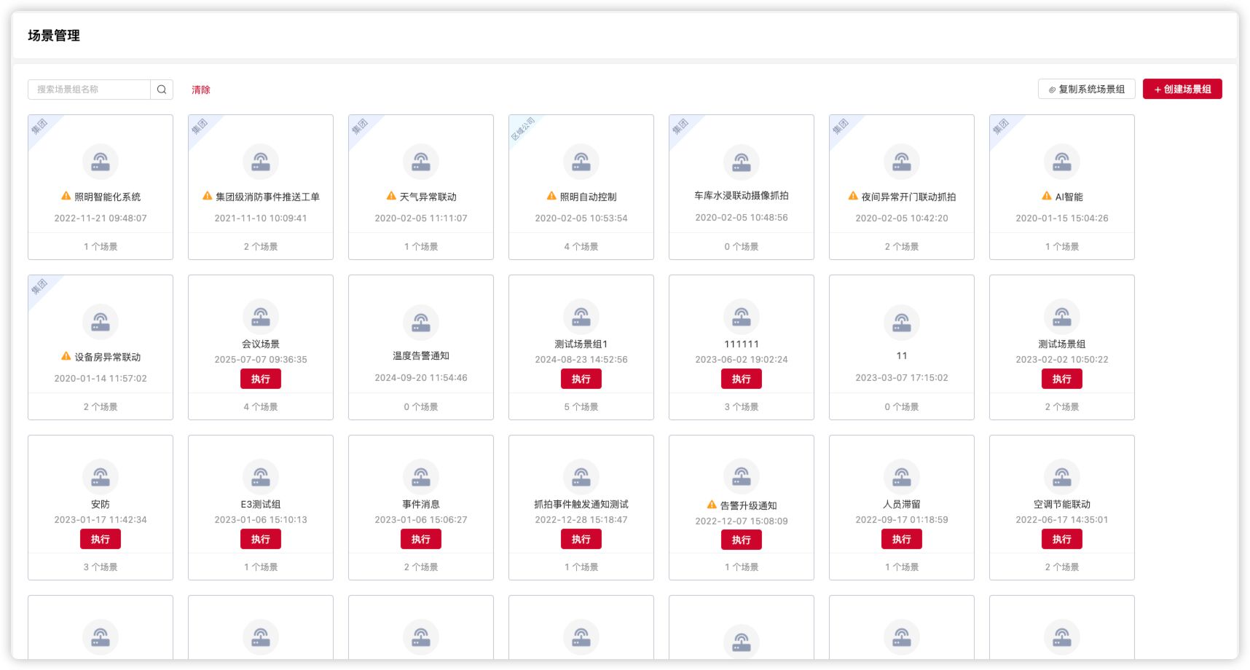Click the 区域公司 corner badge on 照明自动控制
The height and width of the screenshot is (670, 1250).
pos(522,128)
